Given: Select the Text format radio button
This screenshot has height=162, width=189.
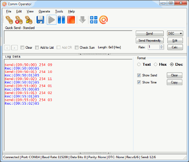Looking at the screenshot, I should tap(139, 65).
